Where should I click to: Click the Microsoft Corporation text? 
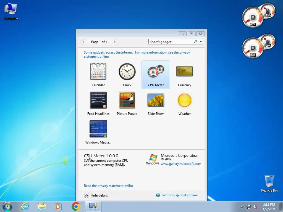coord(179,155)
